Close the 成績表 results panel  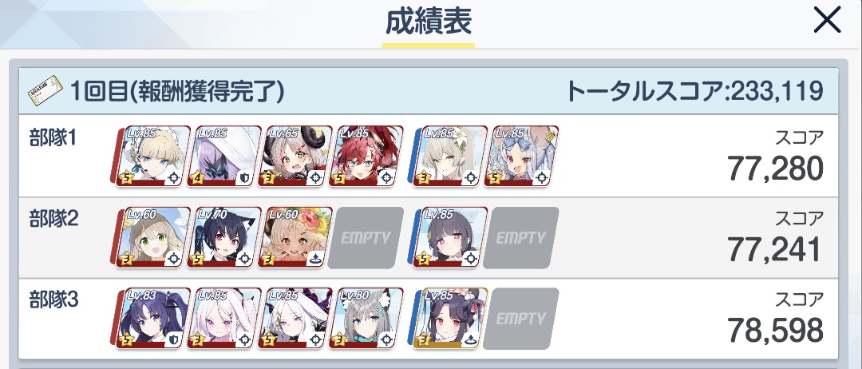(827, 22)
